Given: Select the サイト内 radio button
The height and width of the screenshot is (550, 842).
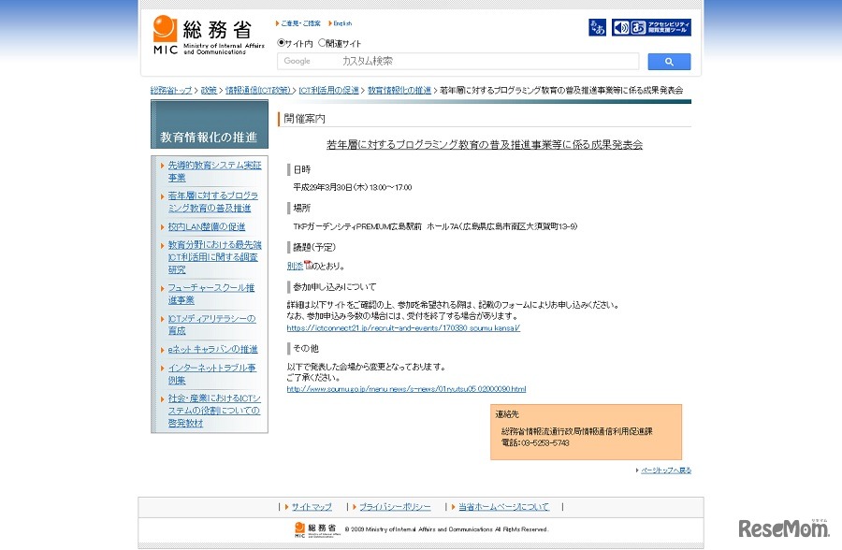Looking at the screenshot, I should click(282, 42).
